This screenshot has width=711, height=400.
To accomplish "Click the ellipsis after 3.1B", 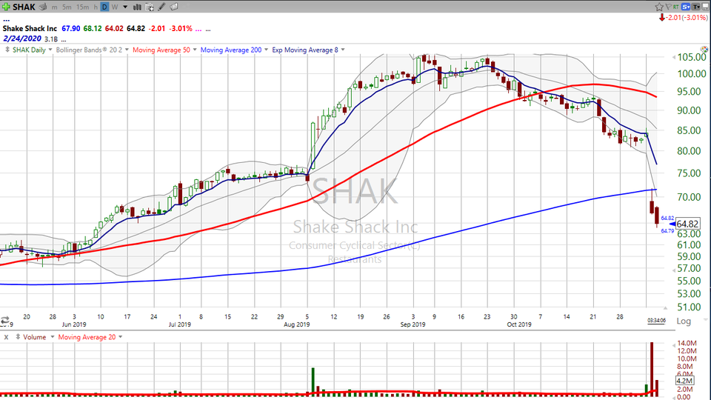I will point(64,40).
